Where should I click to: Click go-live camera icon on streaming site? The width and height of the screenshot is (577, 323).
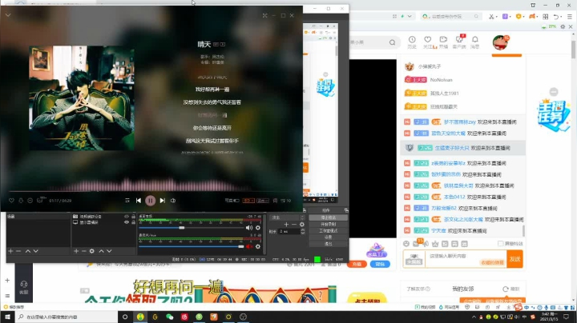(443, 42)
